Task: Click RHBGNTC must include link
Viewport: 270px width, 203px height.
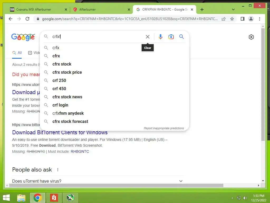Action: point(80,151)
